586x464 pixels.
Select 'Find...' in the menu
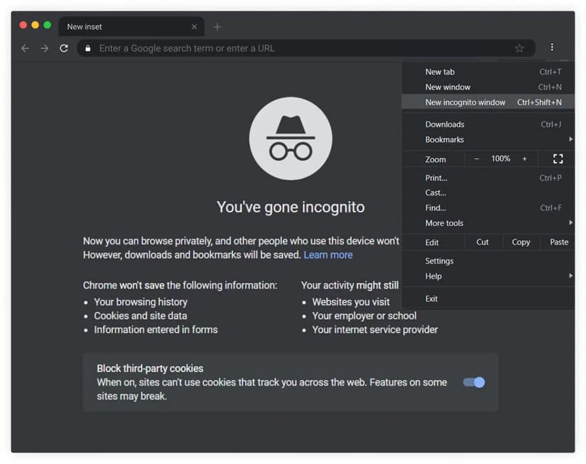tap(488, 208)
